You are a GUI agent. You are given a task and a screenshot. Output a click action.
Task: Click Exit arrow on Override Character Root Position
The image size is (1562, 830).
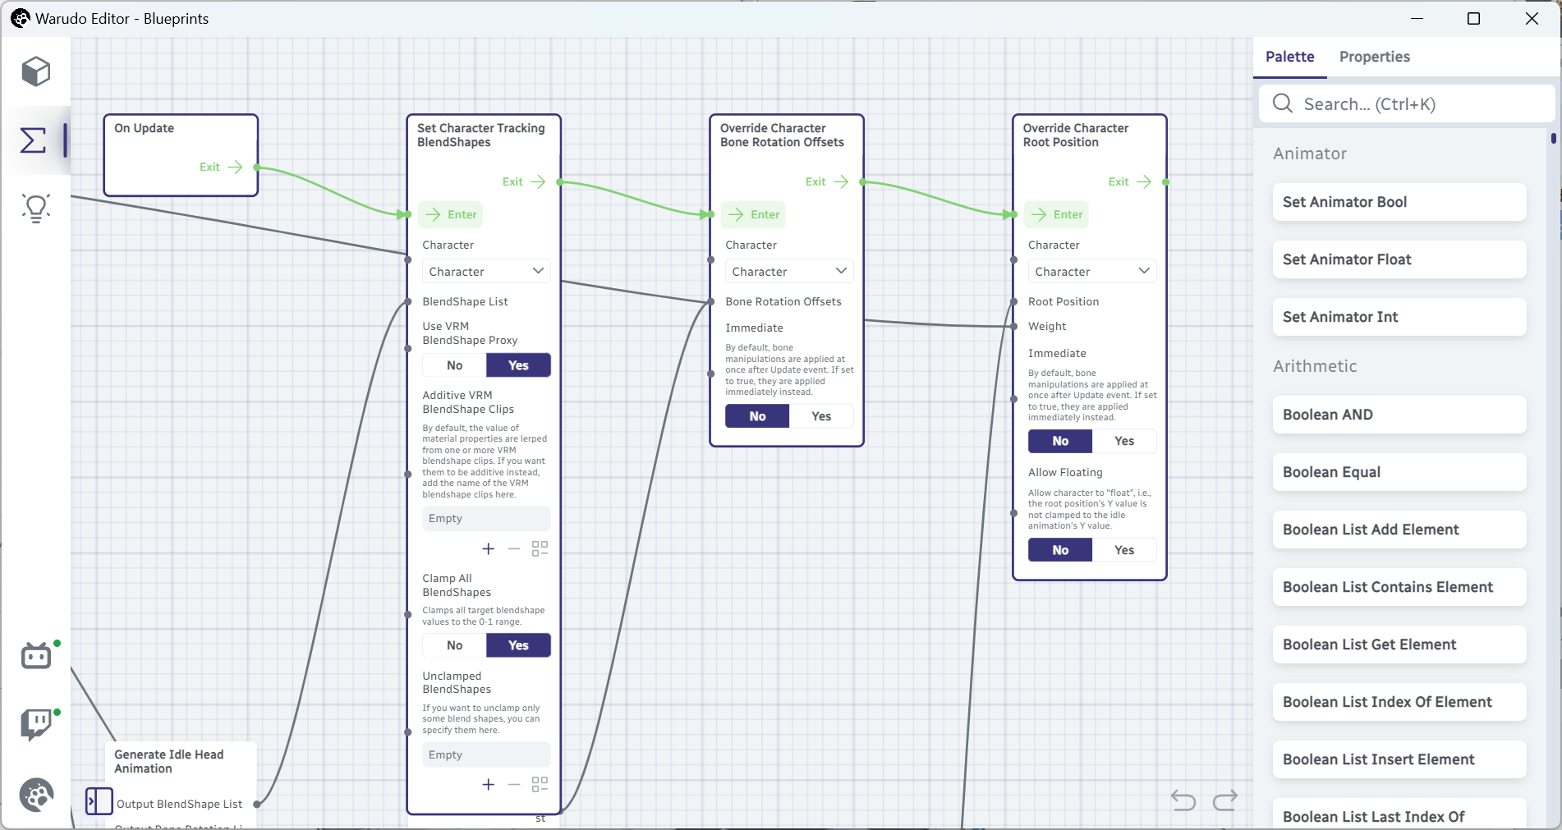1144,181
